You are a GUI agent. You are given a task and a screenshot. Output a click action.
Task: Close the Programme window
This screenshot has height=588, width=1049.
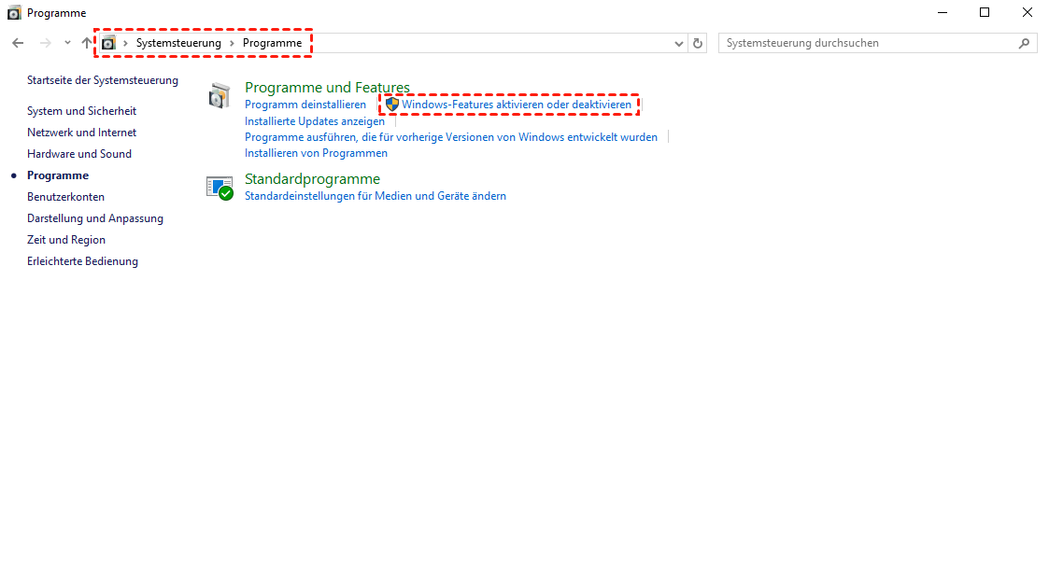click(1028, 13)
